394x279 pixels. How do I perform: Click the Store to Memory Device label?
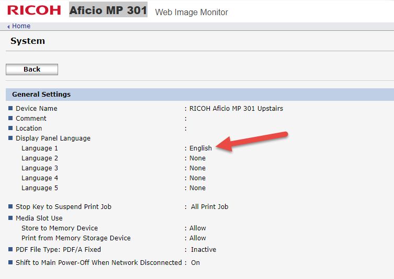60,228
